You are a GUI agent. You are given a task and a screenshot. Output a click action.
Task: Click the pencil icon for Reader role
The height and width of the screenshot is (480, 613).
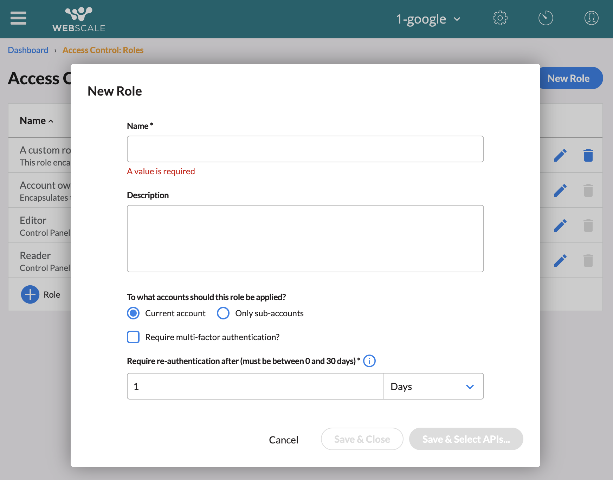pyautogui.click(x=560, y=261)
